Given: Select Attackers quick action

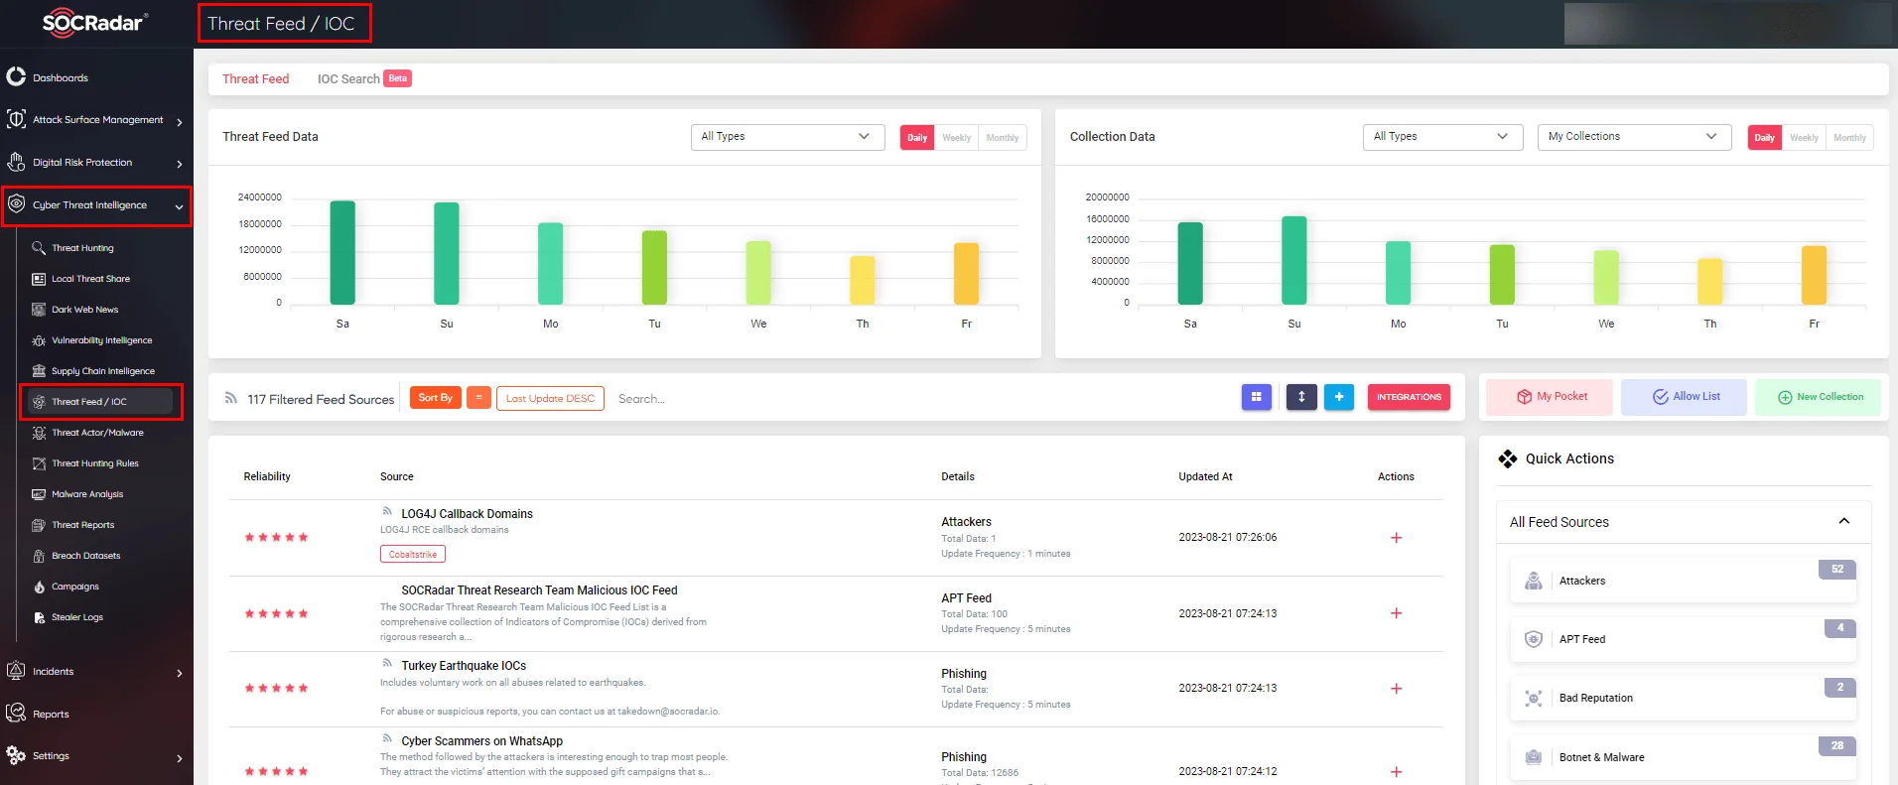Looking at the screenshot, I should pos(1683,581).
